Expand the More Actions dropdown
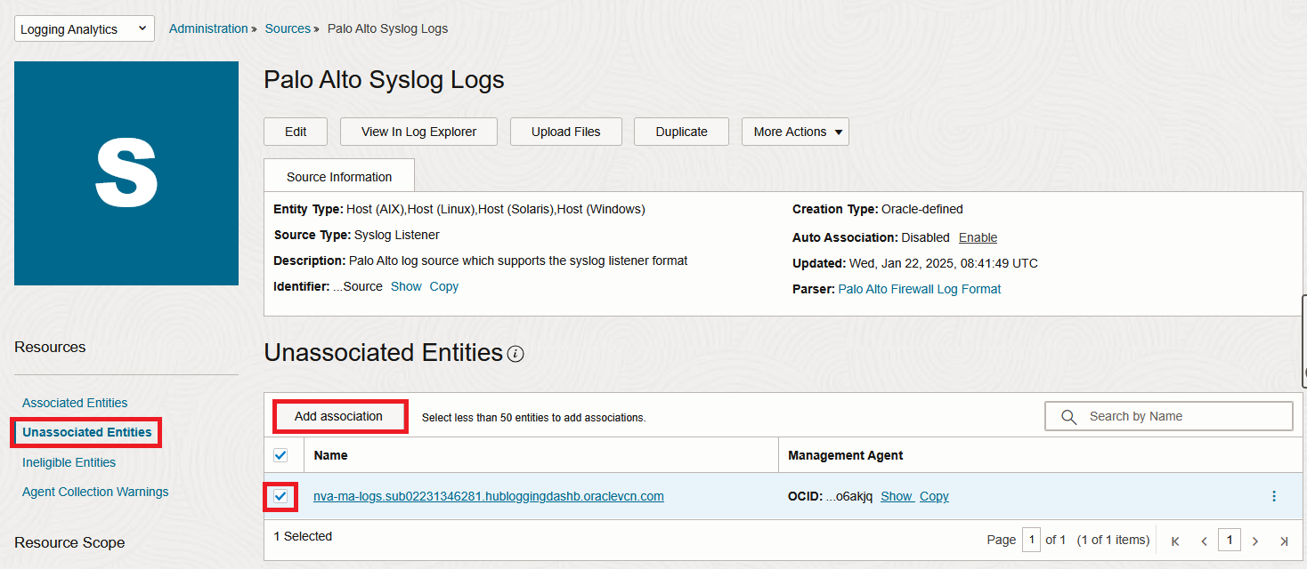1307x569 pixels. pyautogui.click(x=795, y=132)
